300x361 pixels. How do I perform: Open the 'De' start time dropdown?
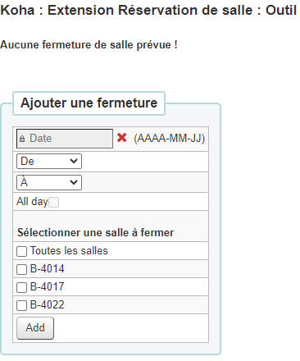(x=49, y=161)
